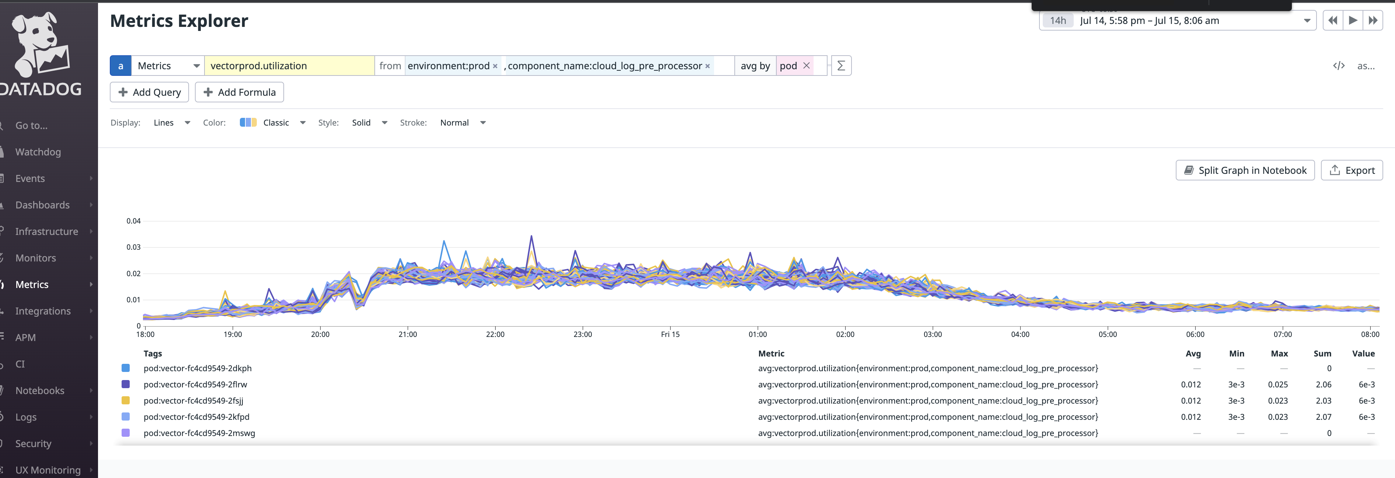1395x478 pixels.
Task: Click the Sum column header
Action: [x=1322, y=354]
